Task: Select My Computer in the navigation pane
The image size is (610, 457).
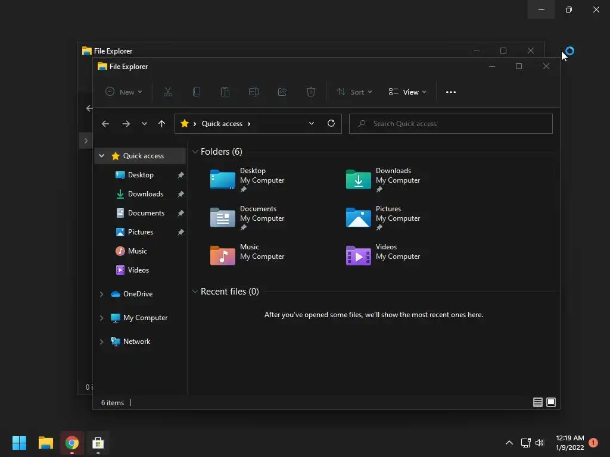Action: [145, 318]
